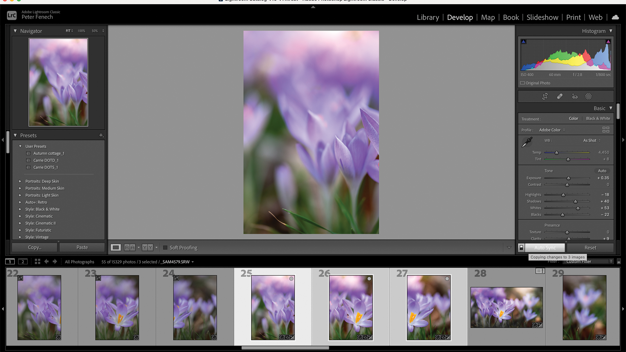Toggle Original Photo in the Histogram panel
The image size is (626, 352).
[x=522, y=83]
